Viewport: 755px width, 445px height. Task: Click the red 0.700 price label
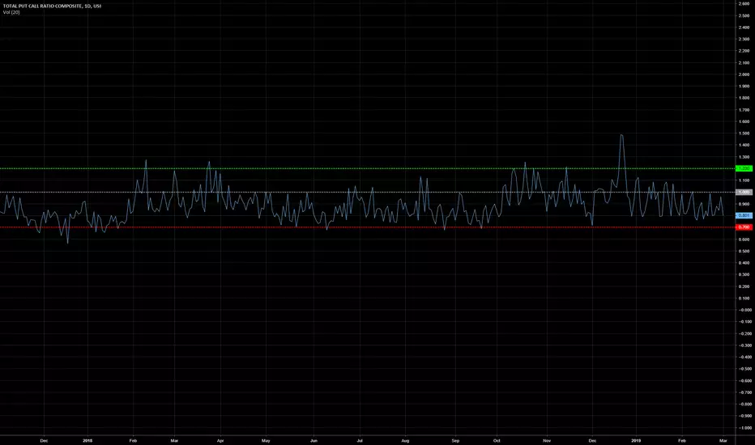click(744, 227)
